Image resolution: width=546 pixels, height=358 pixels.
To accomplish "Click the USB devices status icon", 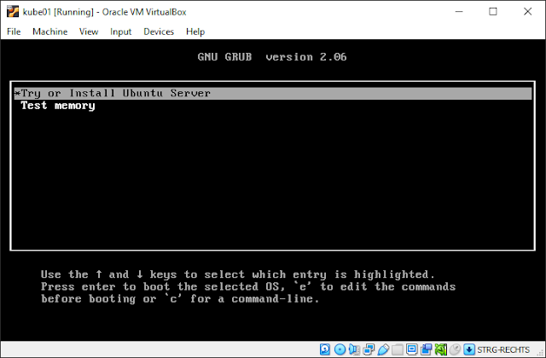I will [x=383, y=349].
